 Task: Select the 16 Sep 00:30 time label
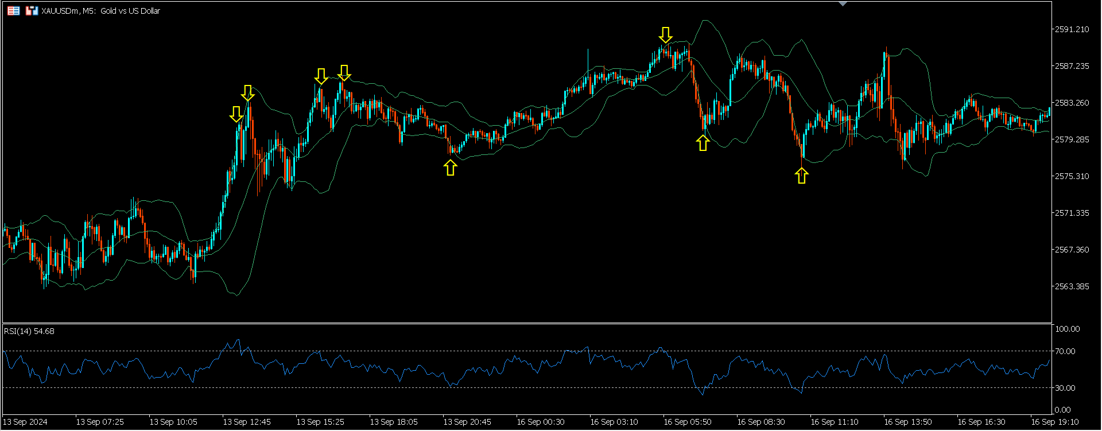click(x=541, y=422)
